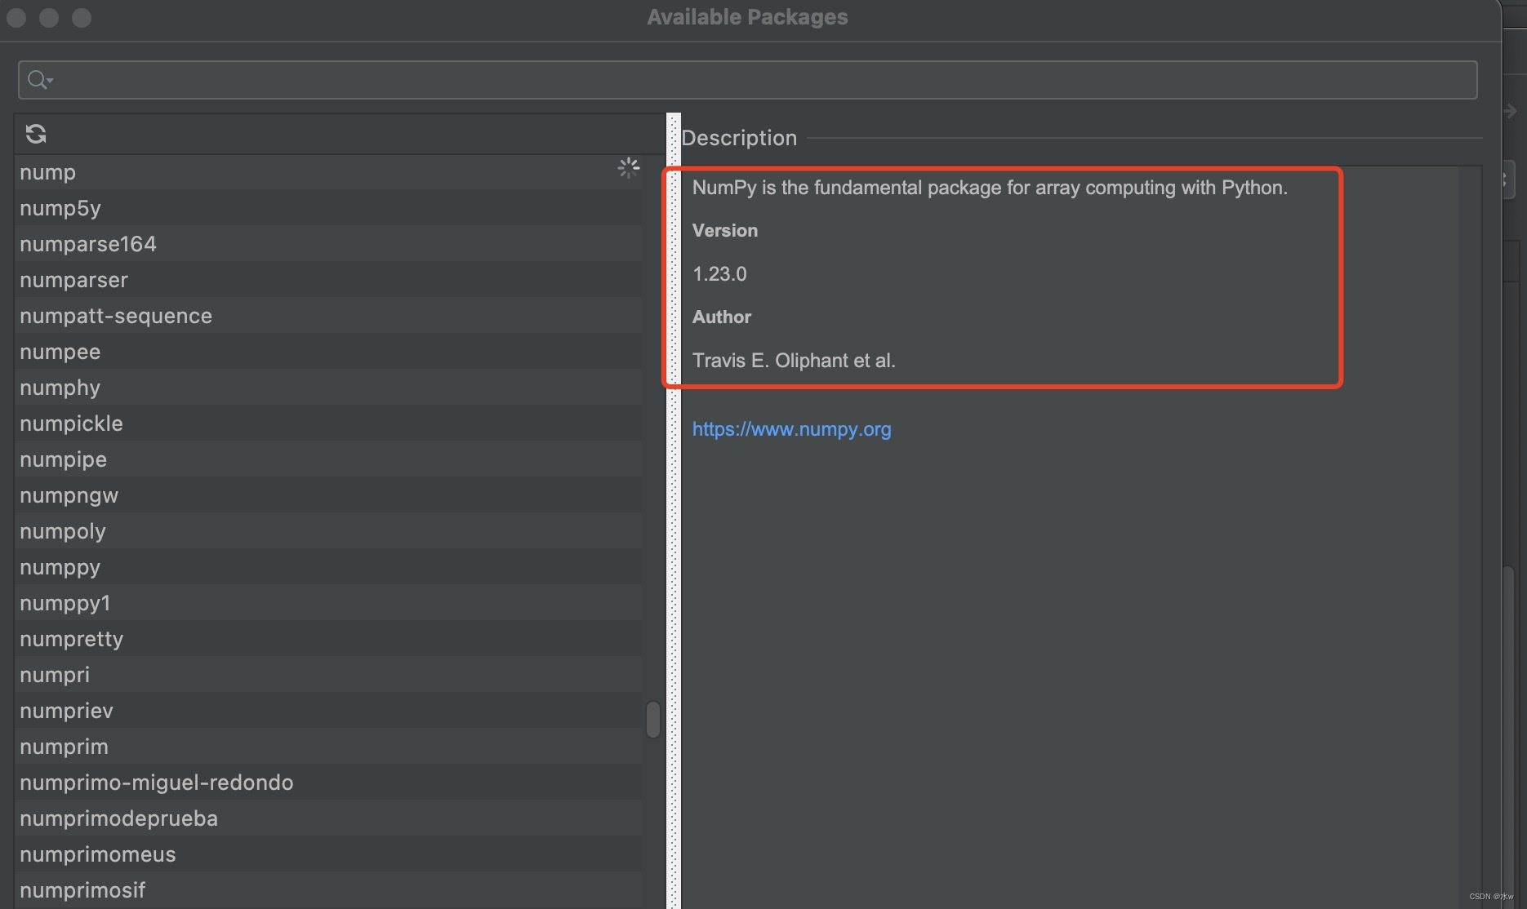Select the numpretty package
Viewport: 1527px width, 909px height.
click(328, 639)
